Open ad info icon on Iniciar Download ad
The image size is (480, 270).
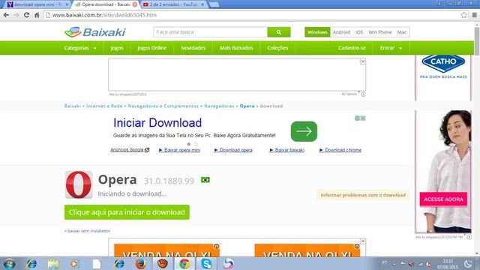click(x=357, y=118)
